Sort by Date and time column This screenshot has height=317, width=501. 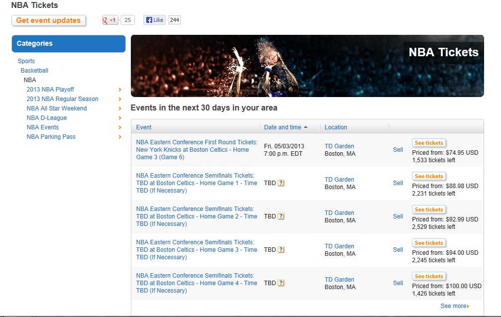[x=286, y=127]
